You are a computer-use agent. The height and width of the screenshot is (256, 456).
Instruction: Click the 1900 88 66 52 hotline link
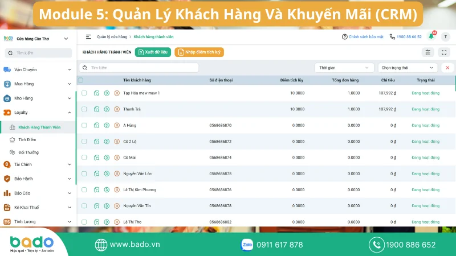pyautogui.click(x=409, y=37)
